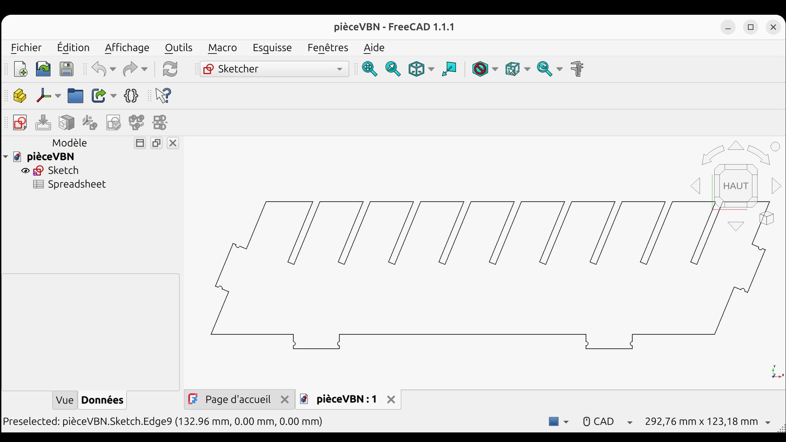Create a new sketch
This screenshot has height=442, width=786.
click(20, 122)
